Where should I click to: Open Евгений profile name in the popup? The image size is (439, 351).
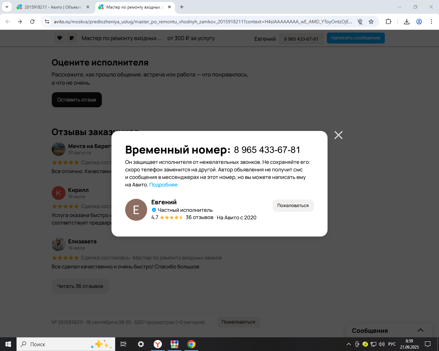(164, 202)
